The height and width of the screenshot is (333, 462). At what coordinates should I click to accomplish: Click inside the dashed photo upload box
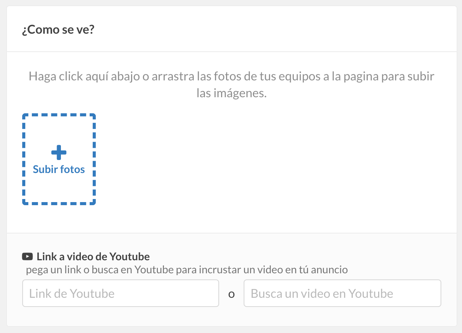click(x=59, y=184)
